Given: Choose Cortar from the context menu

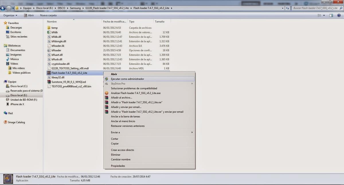Looking at the screenshot, I should pyautogui.click(x=115, y=139).
